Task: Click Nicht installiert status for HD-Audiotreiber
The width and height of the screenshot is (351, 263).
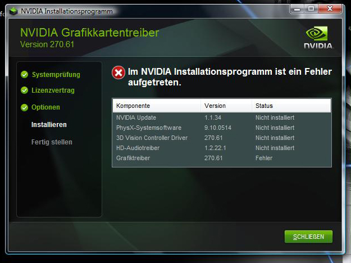Action: pos(275,148)
